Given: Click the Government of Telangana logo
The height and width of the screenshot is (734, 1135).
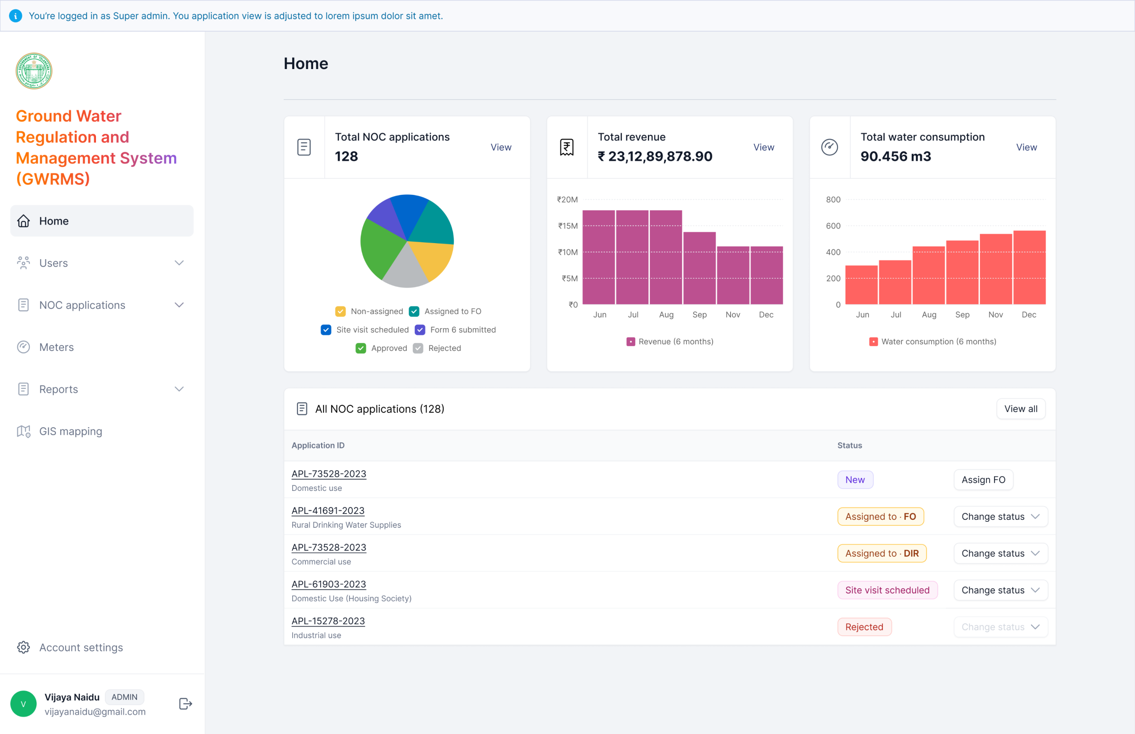Looking at the screenshot, I should [x=34, y=71].
